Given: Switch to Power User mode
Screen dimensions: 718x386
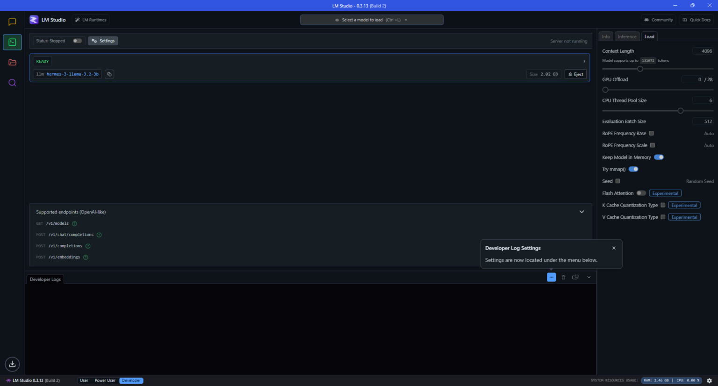Looking at the screenshot, I should click(105, 380).
